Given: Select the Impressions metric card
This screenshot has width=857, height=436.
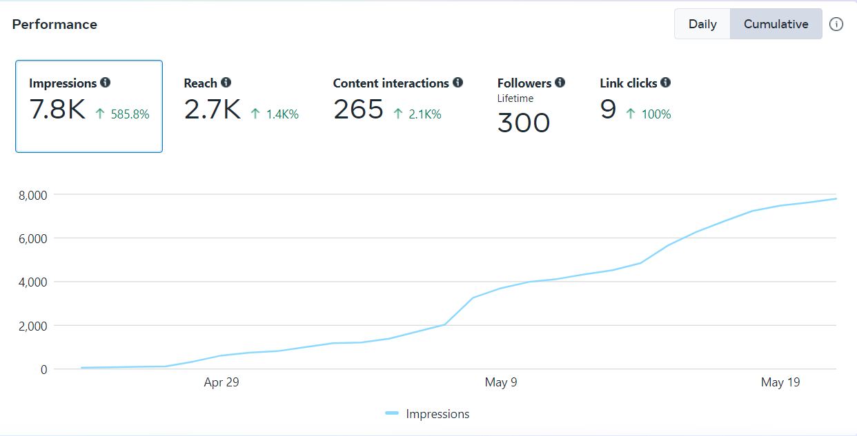Looking at the screenshot, I should coord(89,106).
